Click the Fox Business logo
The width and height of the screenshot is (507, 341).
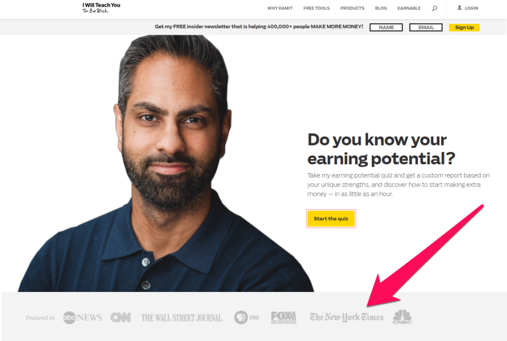coord(284,317)
